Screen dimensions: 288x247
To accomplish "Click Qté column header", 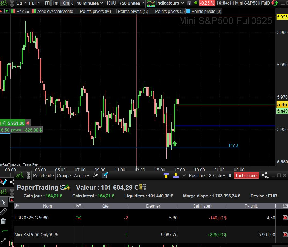I will tap(105, 206).
